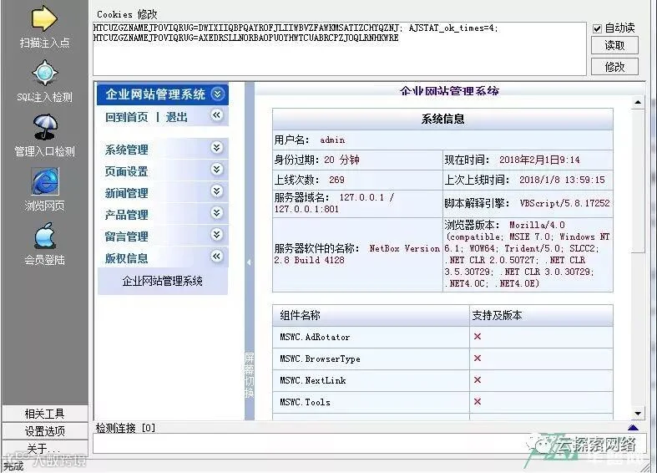Image resolution: width=657 pixels, height=473 pixels.
Task: Click the 退出 link
Action: [176, 117]
